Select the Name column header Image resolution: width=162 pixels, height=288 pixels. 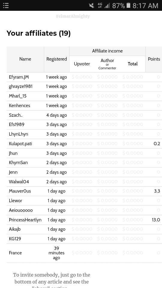click(25, 59)
